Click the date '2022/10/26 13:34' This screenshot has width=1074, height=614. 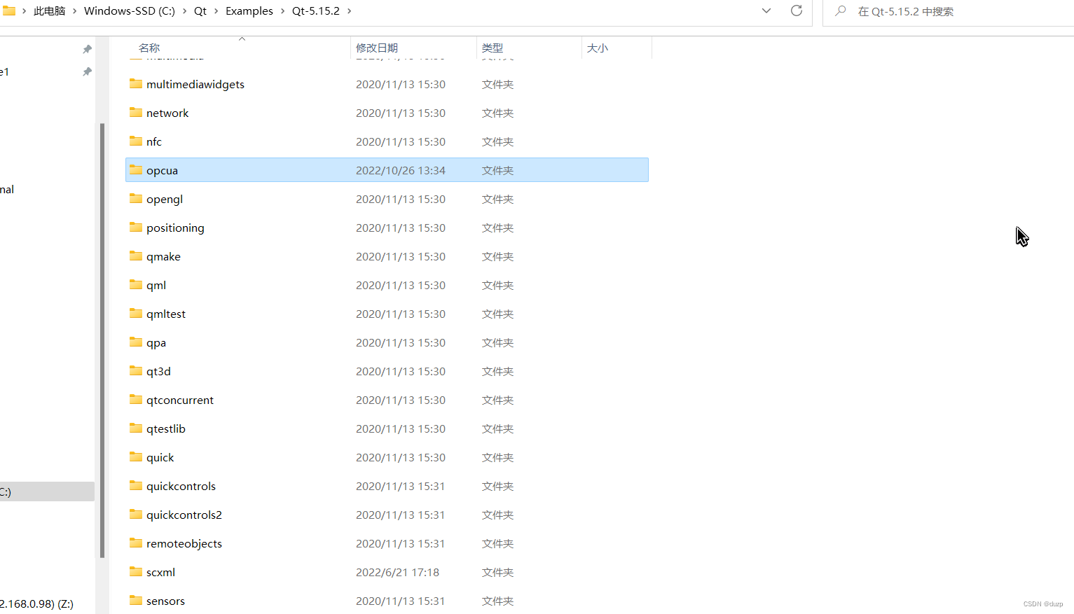401,170
